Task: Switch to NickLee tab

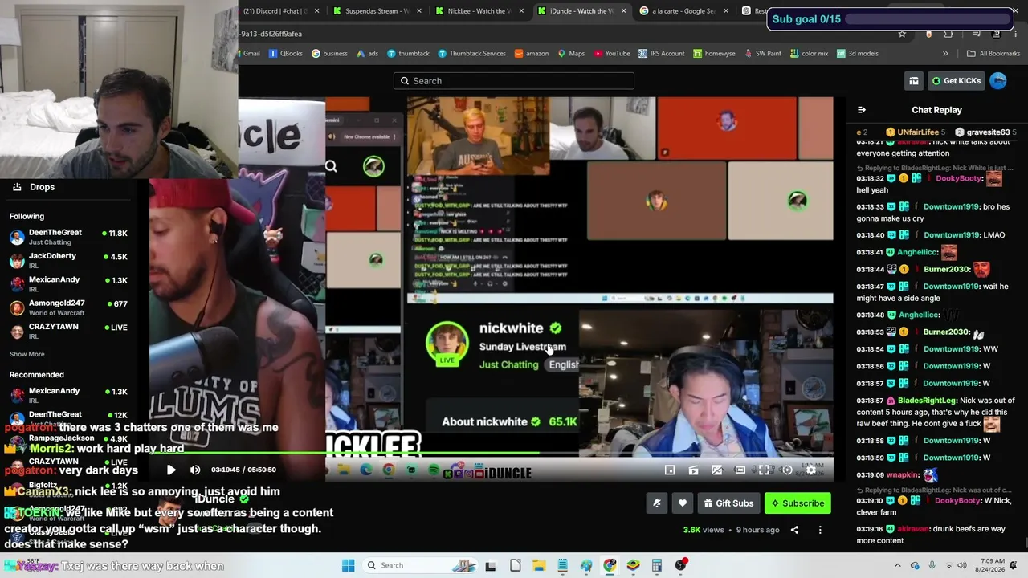Action: click(x=479, y=11)
